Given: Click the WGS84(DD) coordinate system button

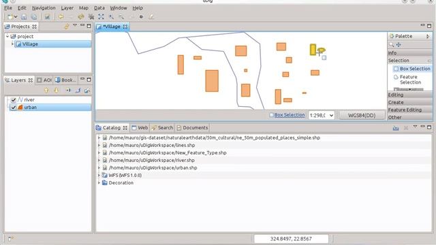Looking at the screenshot, I should pyautogui.click(x=362, y=115).
